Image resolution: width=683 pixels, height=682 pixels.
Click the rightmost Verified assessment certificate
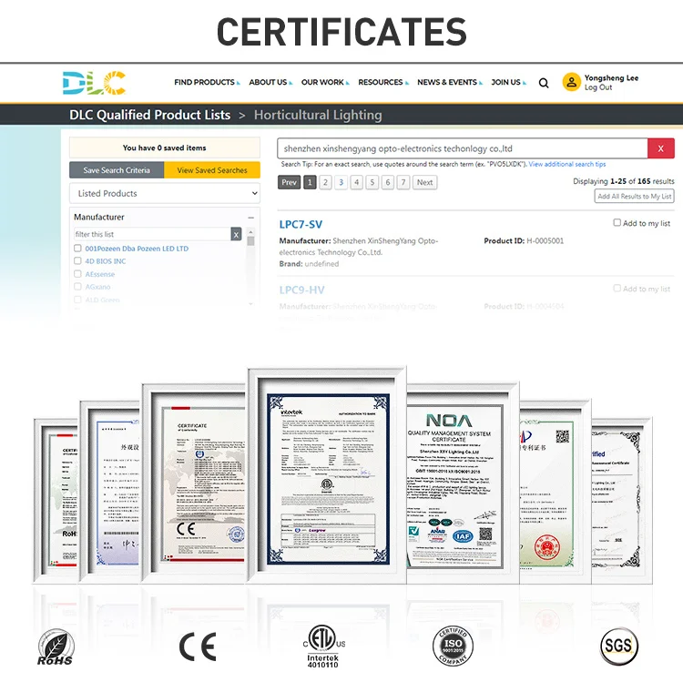point(621,500)
